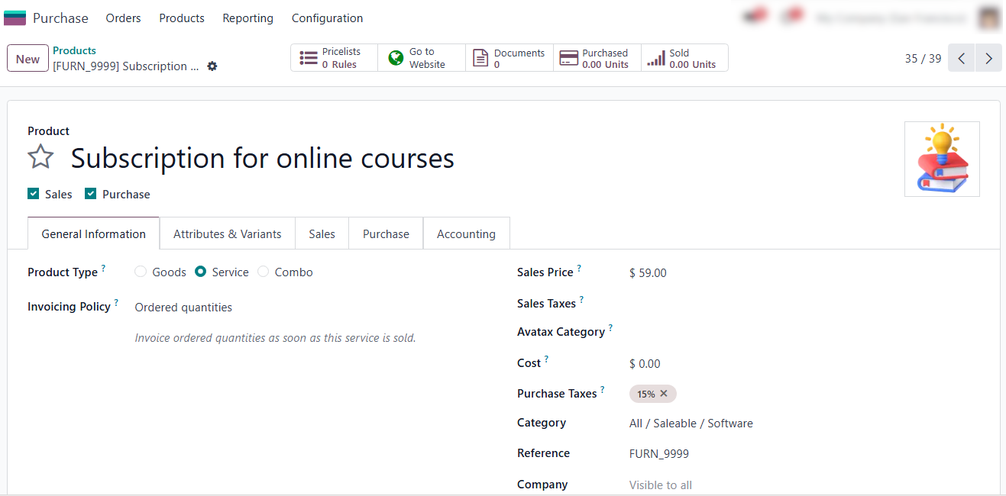
Task: Select the Goods product type
Action: click(141, 272)
